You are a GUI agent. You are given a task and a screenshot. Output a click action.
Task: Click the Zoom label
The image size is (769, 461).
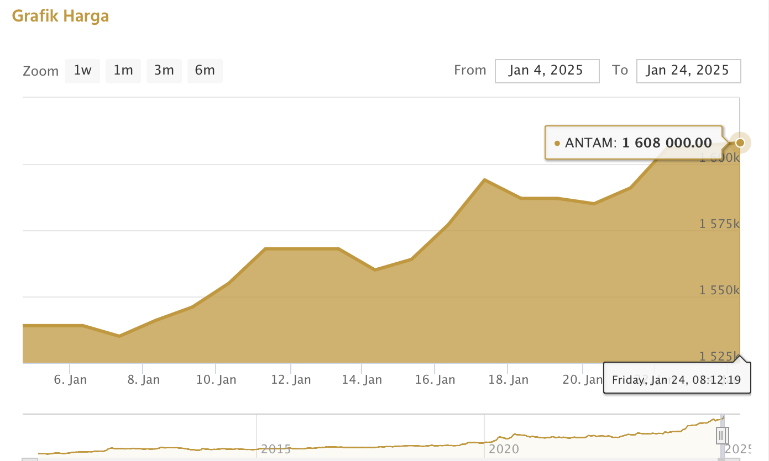tap(41, 71)
